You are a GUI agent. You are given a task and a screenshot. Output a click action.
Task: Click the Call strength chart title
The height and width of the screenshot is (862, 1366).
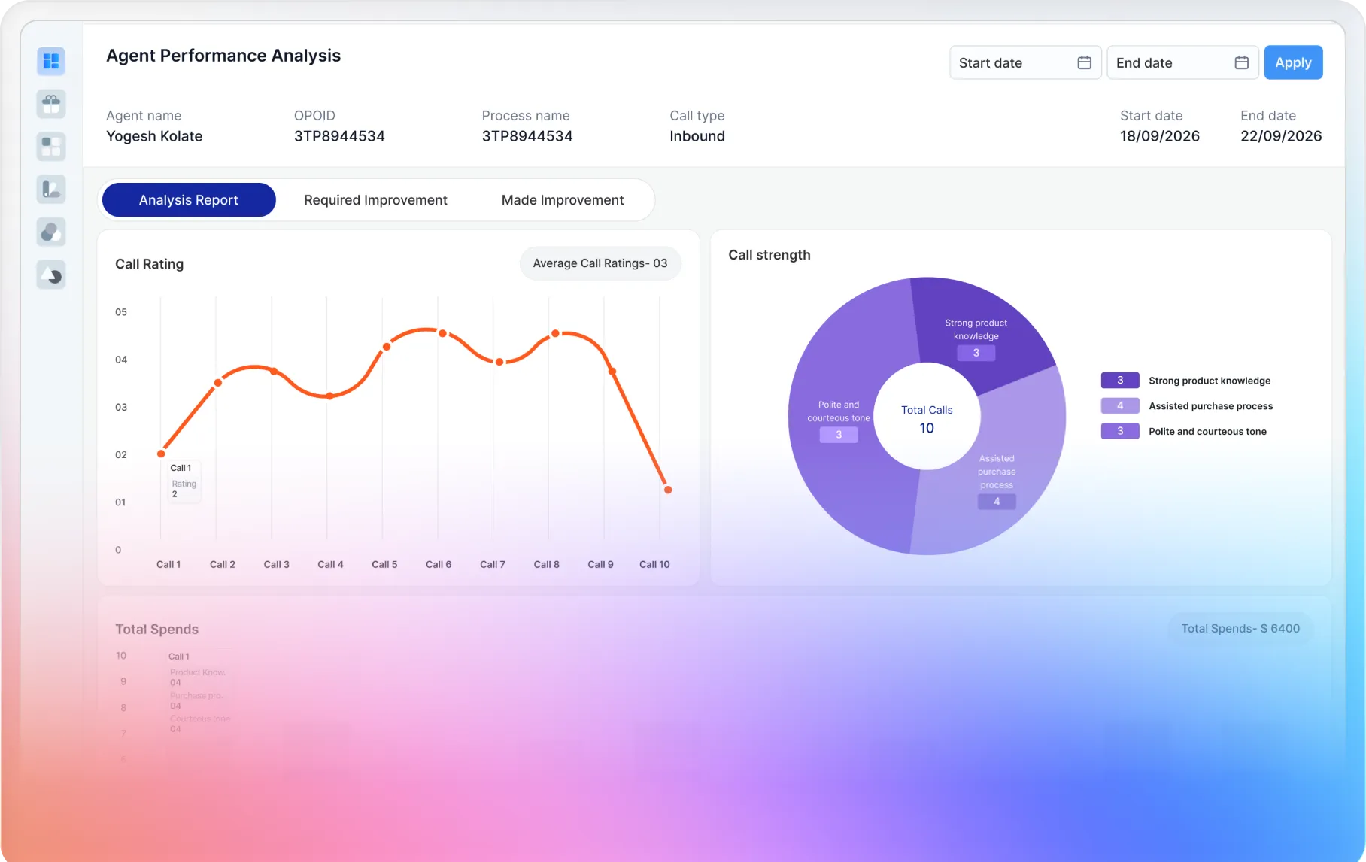coord(770,255)
